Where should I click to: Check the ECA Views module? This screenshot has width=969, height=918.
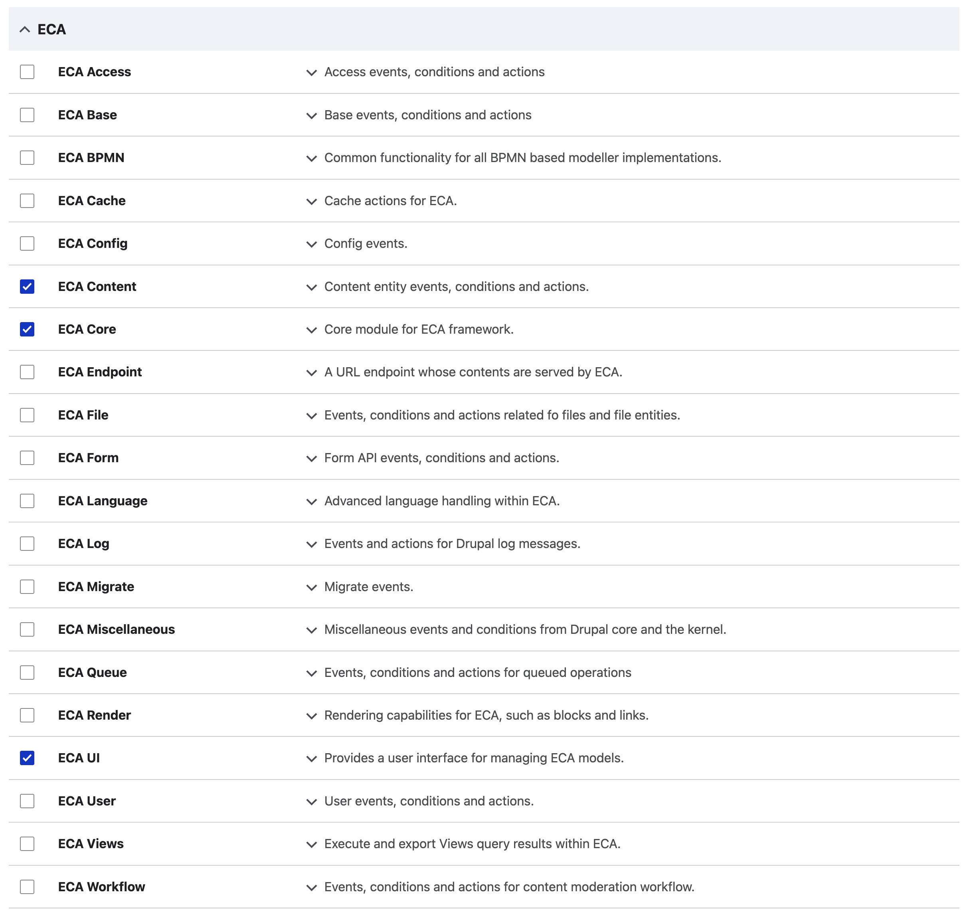click(27, 844)
